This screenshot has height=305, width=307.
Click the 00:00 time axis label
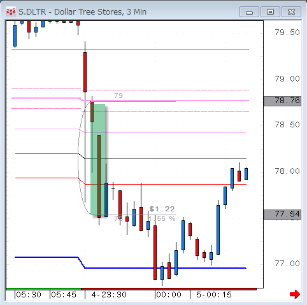click(169, 295)
